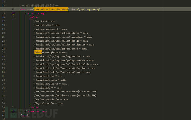Image resolution: width=191 pixels, height=120 pixels.
Task: Click perms[act:model:edit] on the editor/** line
Action: pyautogui.click(x=84, y=92)
